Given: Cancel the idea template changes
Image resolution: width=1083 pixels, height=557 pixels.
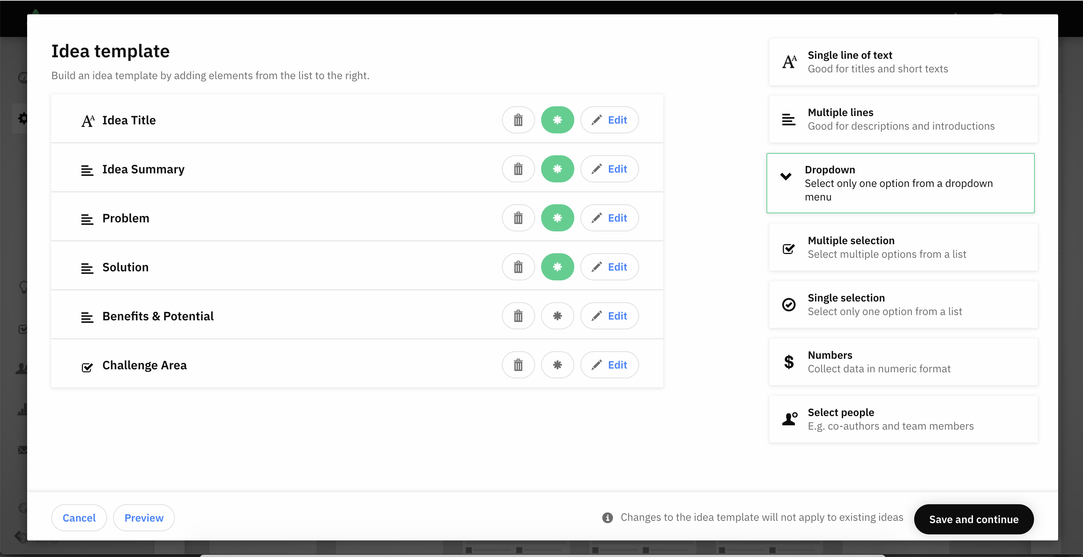Looking at the screenshot, I should (79, 518).
